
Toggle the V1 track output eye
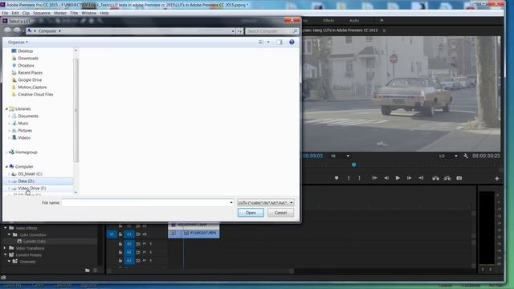pos(145,234)
